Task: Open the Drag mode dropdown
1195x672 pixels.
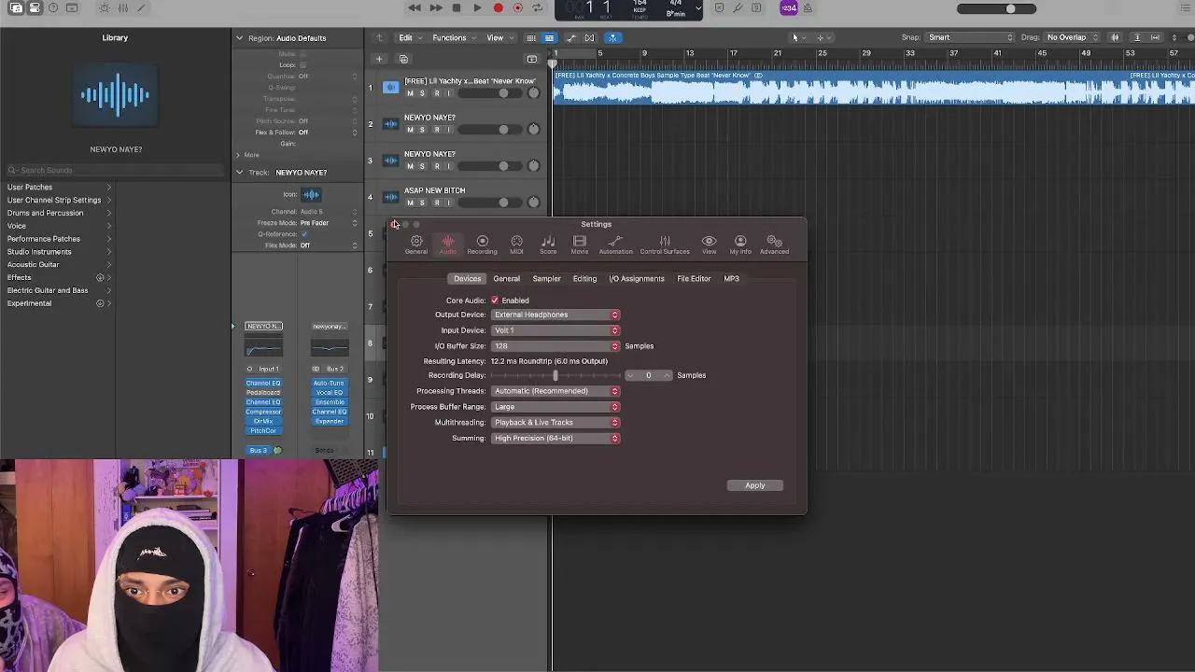Action: click(x=1071, y=37)
